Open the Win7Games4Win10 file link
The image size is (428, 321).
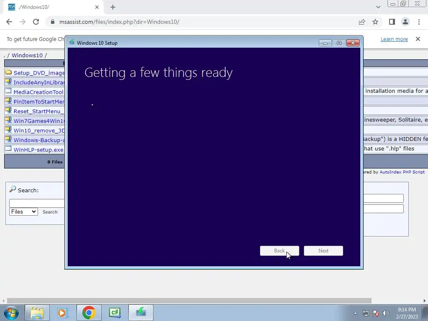click(x=39, y=121)
